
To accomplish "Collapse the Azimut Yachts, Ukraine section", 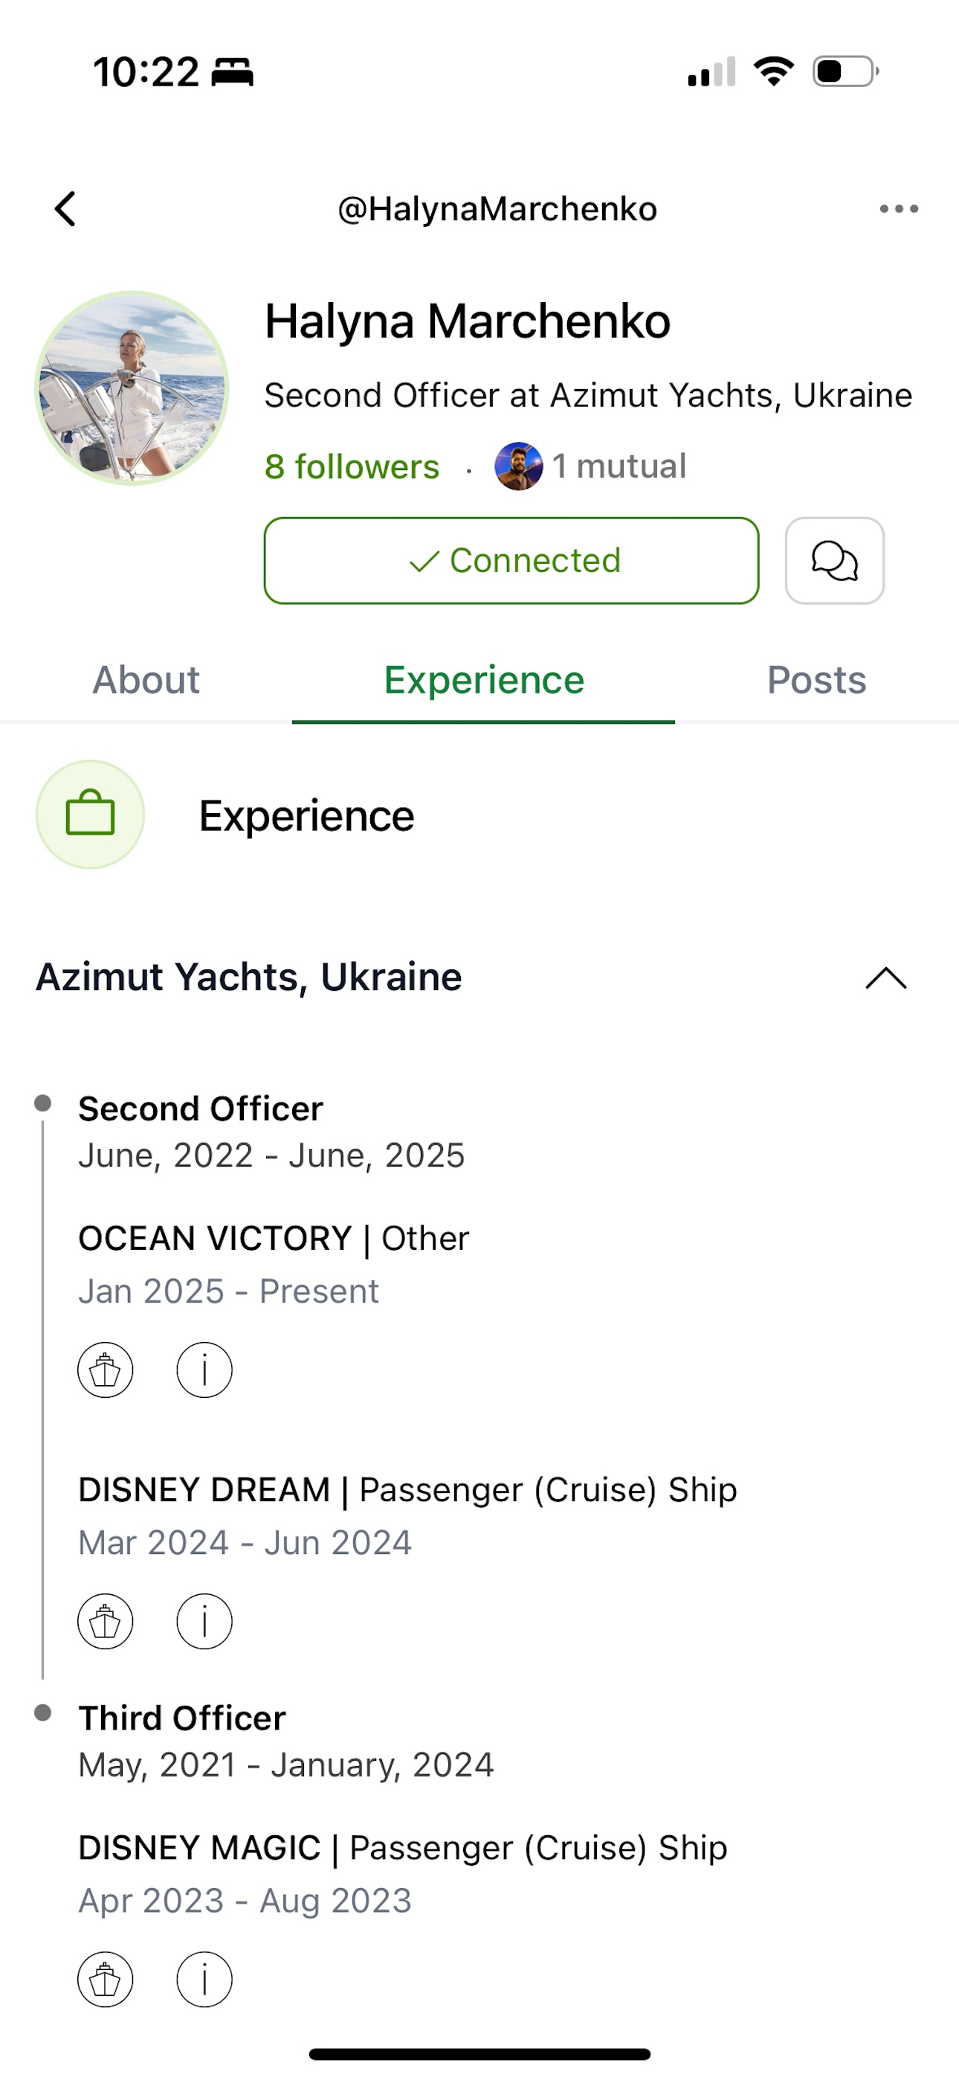I will click(x=885, y=978).
